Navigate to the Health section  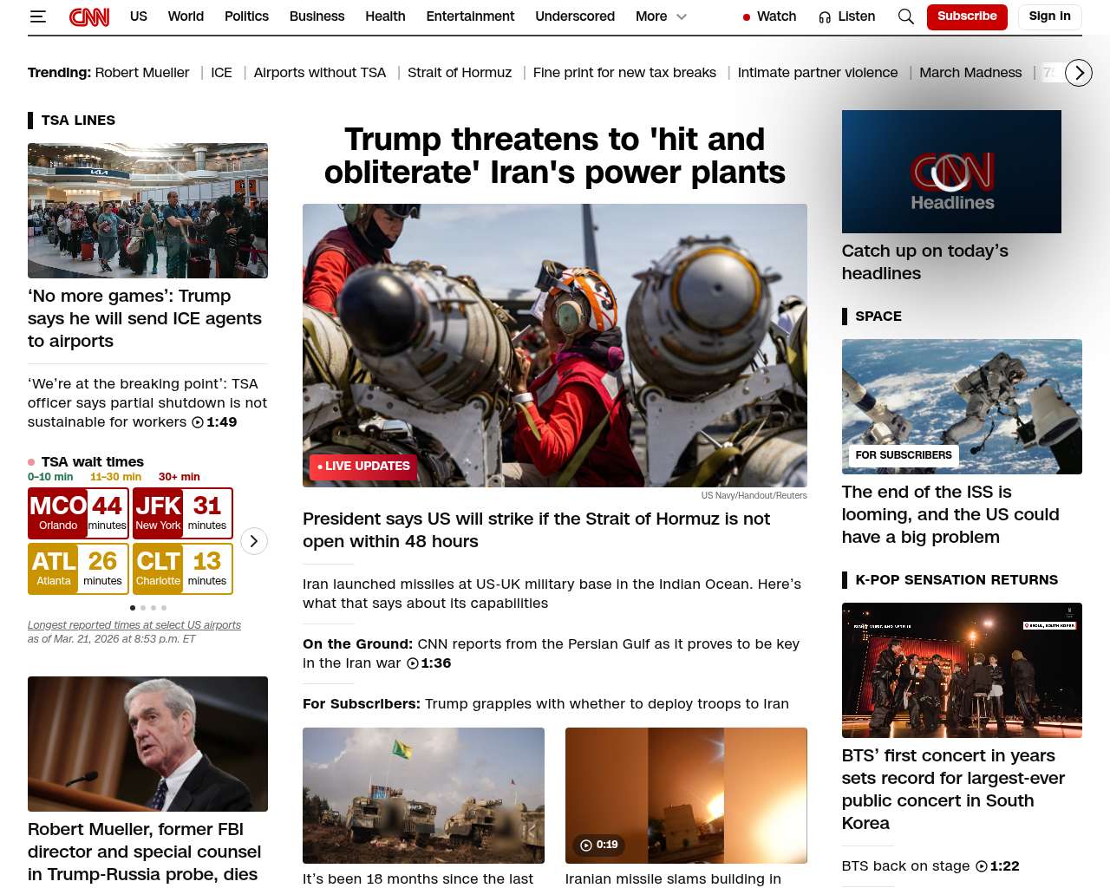(x=385, y=16)
